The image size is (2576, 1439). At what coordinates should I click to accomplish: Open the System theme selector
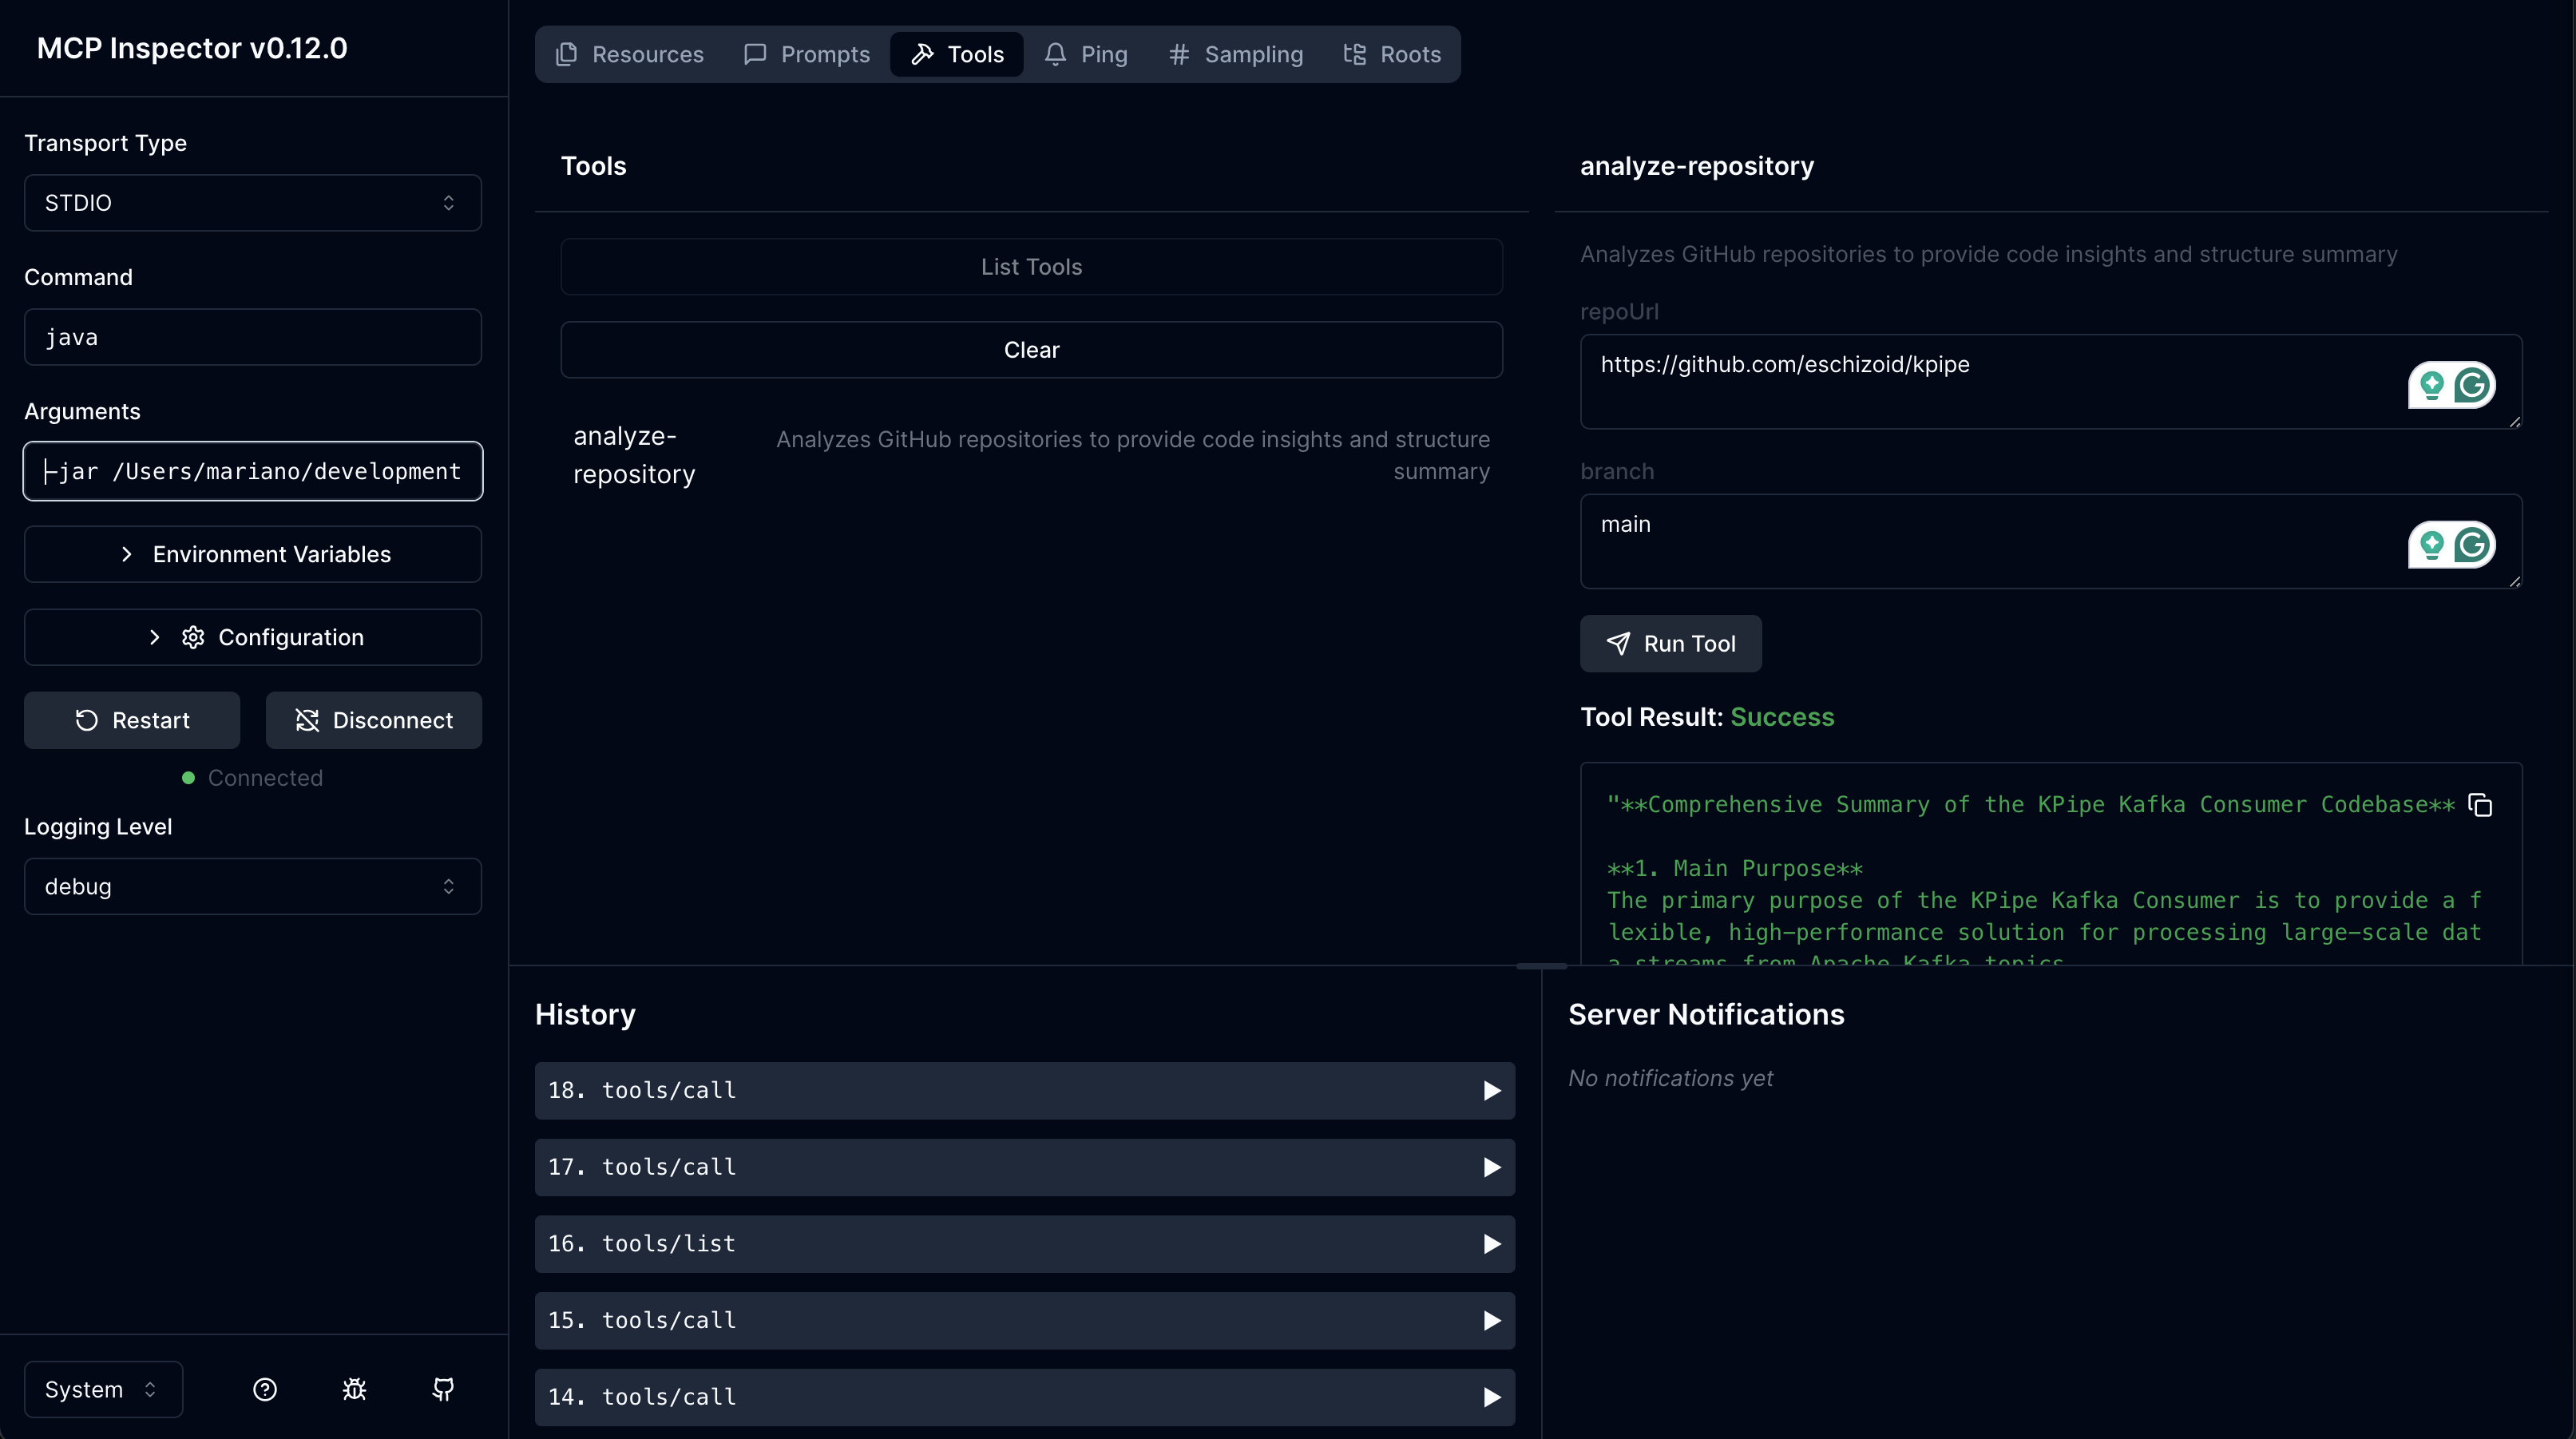pos(103,1389)
